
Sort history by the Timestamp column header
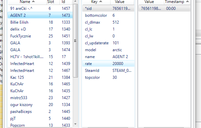pos(177,2)
